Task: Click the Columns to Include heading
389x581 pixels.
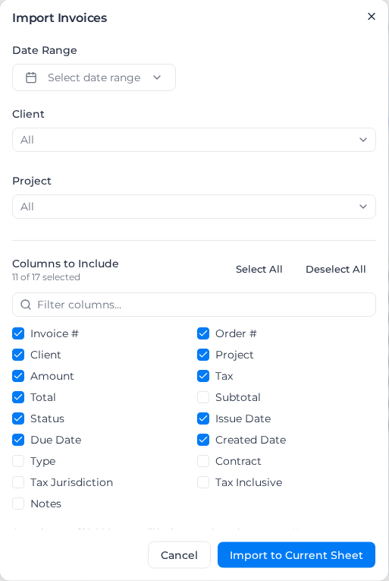Action: [65, 264]
